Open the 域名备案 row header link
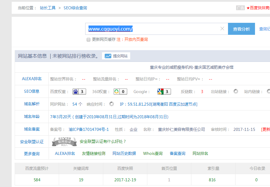 (x=32, y=129)
